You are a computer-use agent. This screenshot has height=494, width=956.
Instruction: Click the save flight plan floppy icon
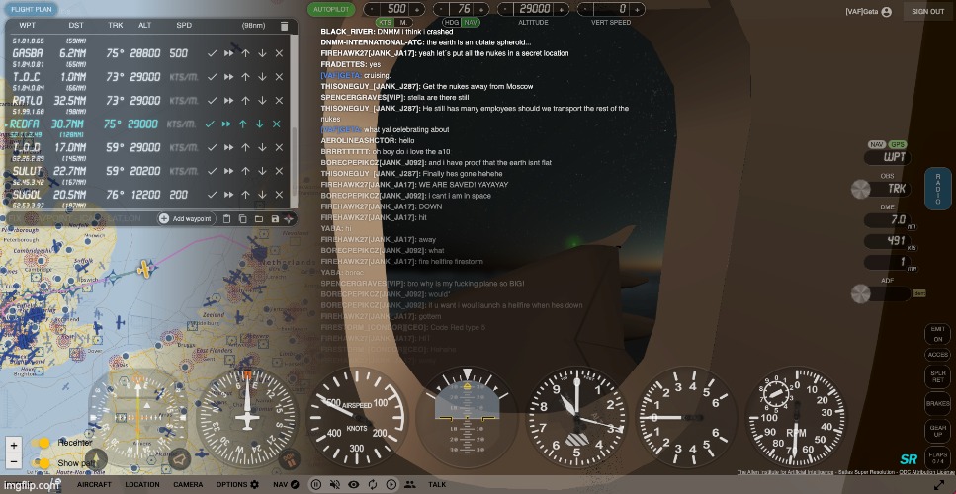[274, 218]
